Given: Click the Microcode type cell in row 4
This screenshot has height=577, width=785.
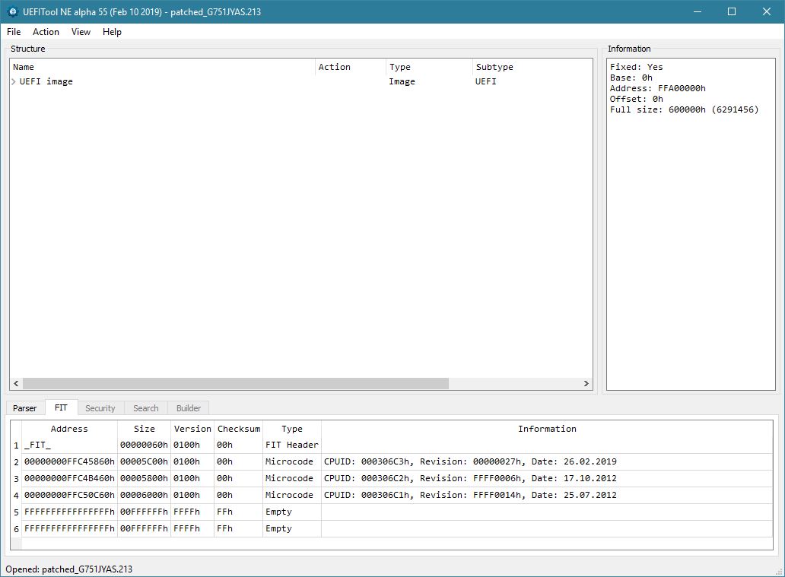Looking at the screenshot, I should [292, 495].
